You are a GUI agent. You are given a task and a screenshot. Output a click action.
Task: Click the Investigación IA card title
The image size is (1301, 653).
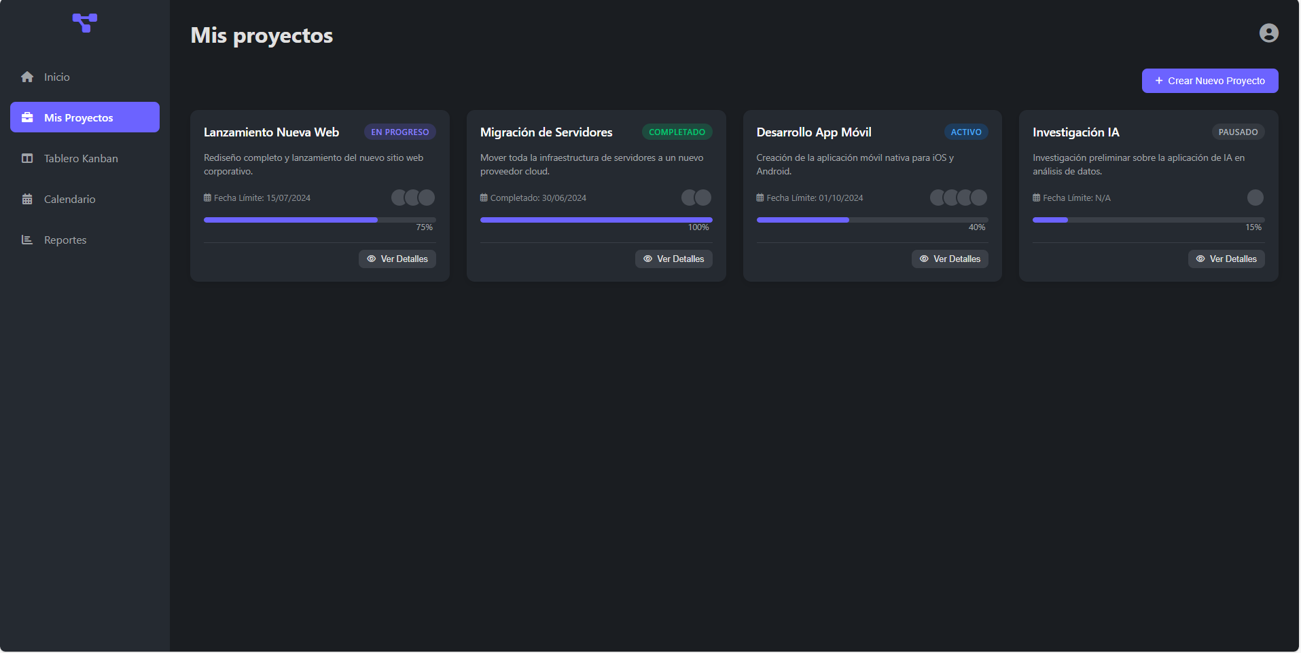pos(1075,132)
